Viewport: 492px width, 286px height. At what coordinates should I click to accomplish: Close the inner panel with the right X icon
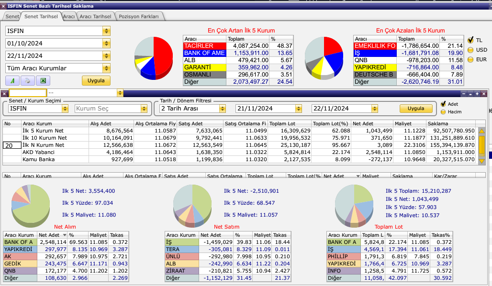tap(484, 94)
